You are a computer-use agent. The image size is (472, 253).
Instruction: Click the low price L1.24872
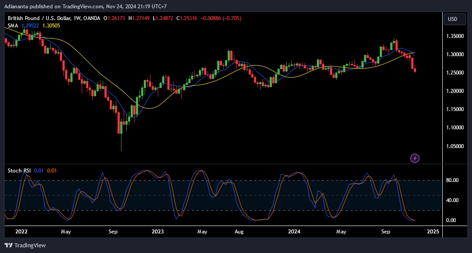163,18
